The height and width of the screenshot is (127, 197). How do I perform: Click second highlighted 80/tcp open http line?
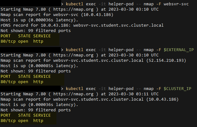[x=22, y=82]
